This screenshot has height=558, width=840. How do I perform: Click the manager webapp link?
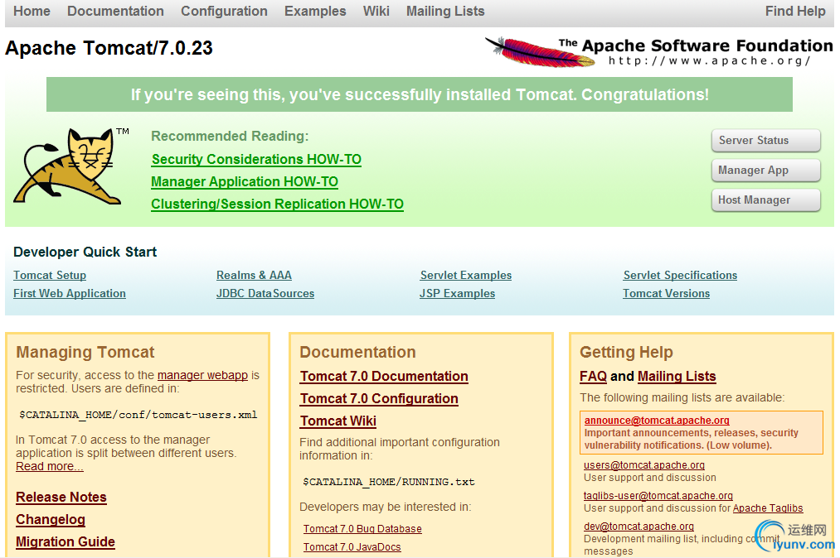[202, 375]
